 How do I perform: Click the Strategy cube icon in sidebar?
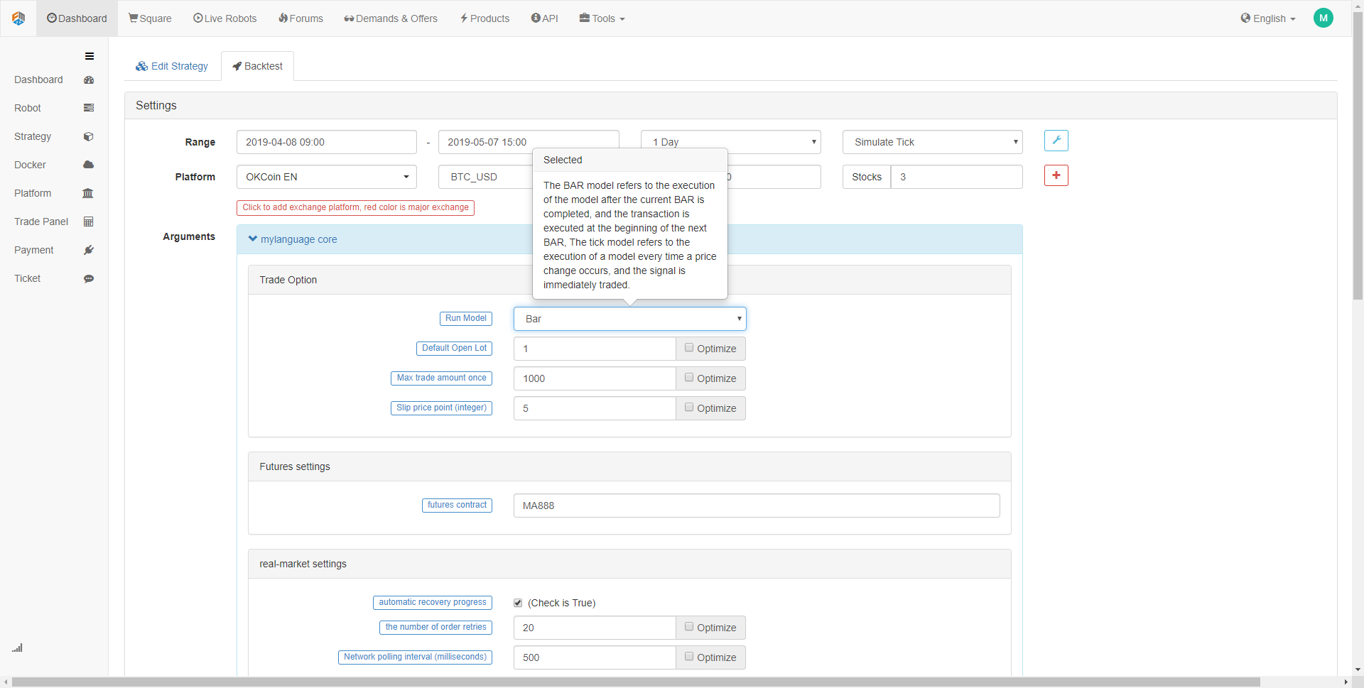tap(89, 136)
